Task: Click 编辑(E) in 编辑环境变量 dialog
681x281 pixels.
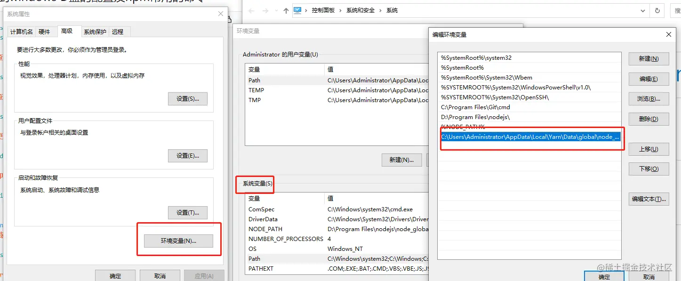Action: [649, 79]
